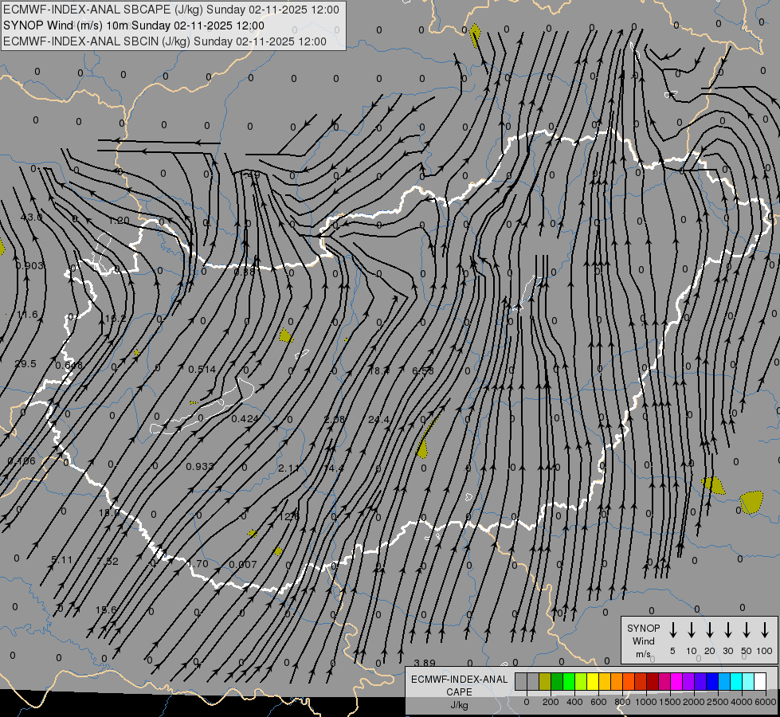Click the 'm/s' wind legend unit
Image resolution: width=780 pixels, height=717 pixels.
643,654
